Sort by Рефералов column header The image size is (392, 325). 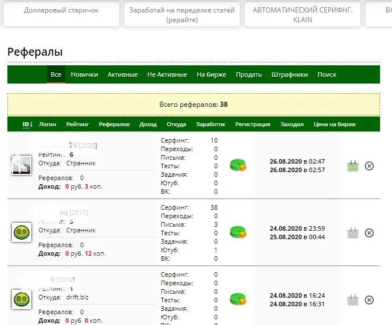(x=114, y=124)
